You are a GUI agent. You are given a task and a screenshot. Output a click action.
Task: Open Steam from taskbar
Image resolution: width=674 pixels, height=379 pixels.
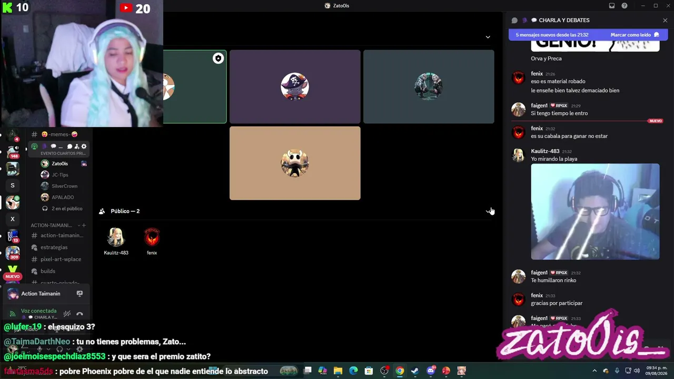pyautogui.click(x=415, y=371)
